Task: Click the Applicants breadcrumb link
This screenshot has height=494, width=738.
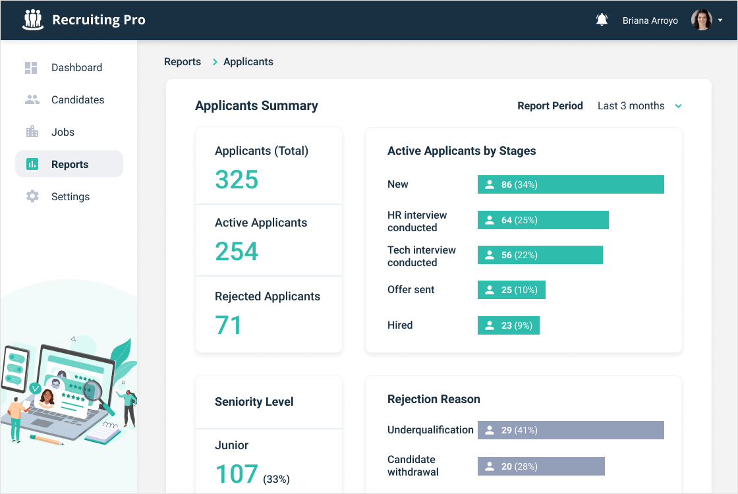Action: pos(248,62)
